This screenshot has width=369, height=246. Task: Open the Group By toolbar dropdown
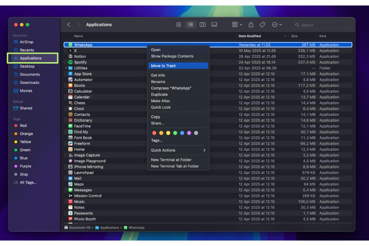click(x=237, y=25)
